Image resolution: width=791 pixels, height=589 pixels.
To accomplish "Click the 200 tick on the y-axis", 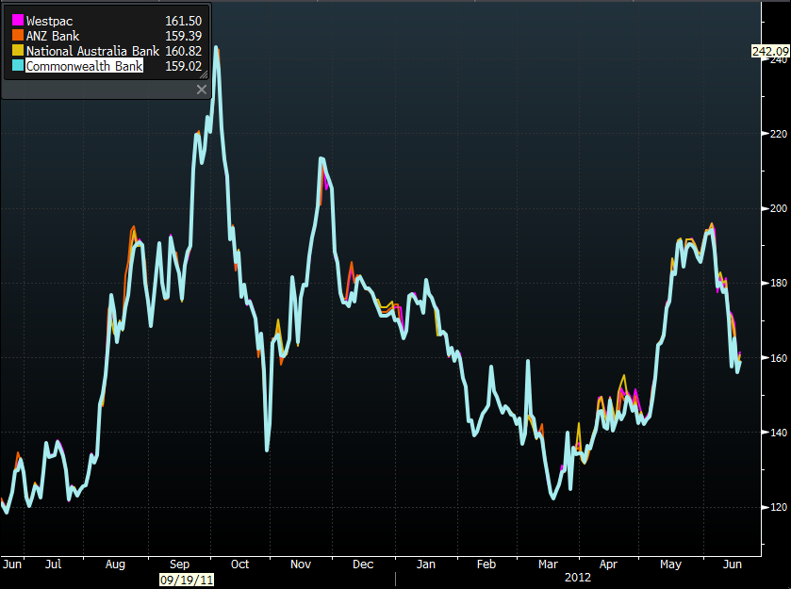I will pos(776,208).
